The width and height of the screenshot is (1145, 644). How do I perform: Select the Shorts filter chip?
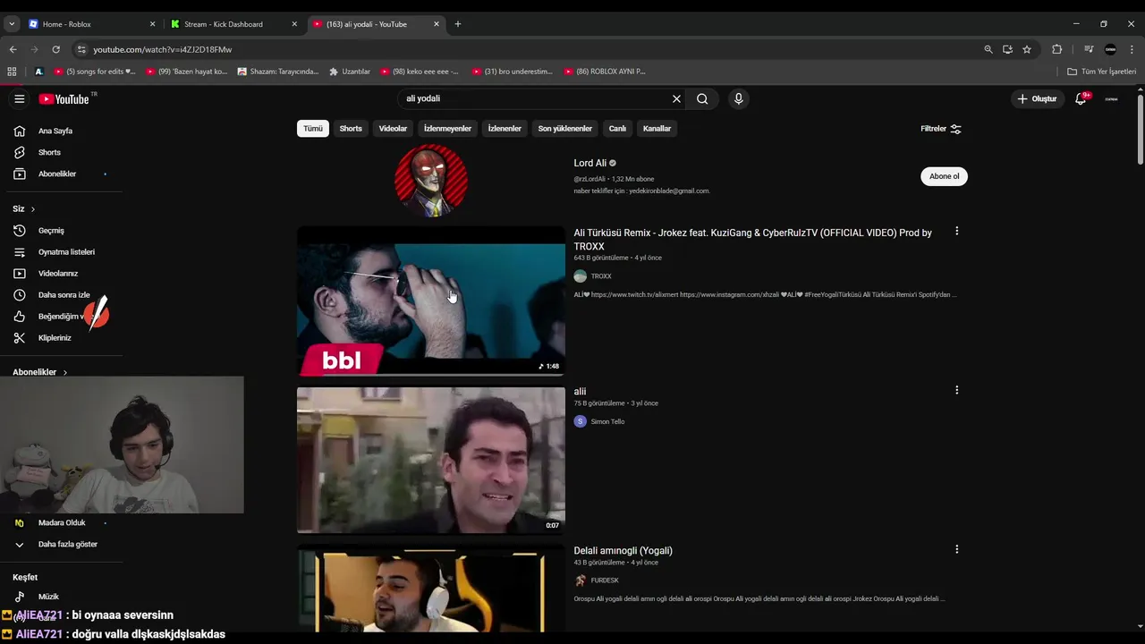pos(351,129)
